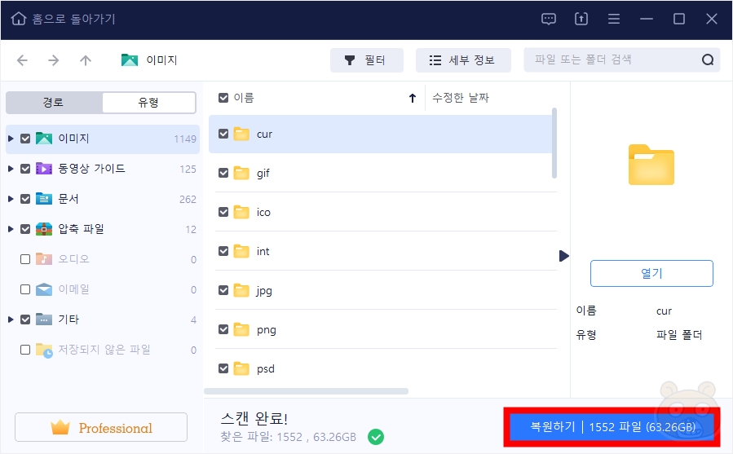Screen dimensions: 733x454
Task: Switch to the 경로 tab
Action: 54,103
